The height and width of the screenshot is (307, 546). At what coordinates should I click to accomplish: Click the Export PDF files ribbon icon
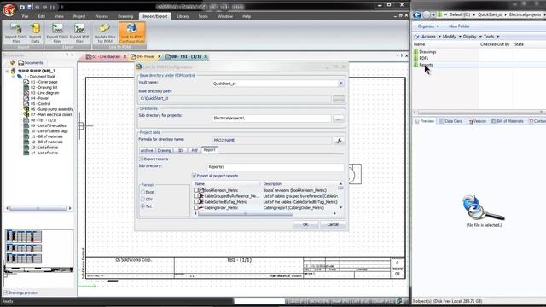(79, 33)
